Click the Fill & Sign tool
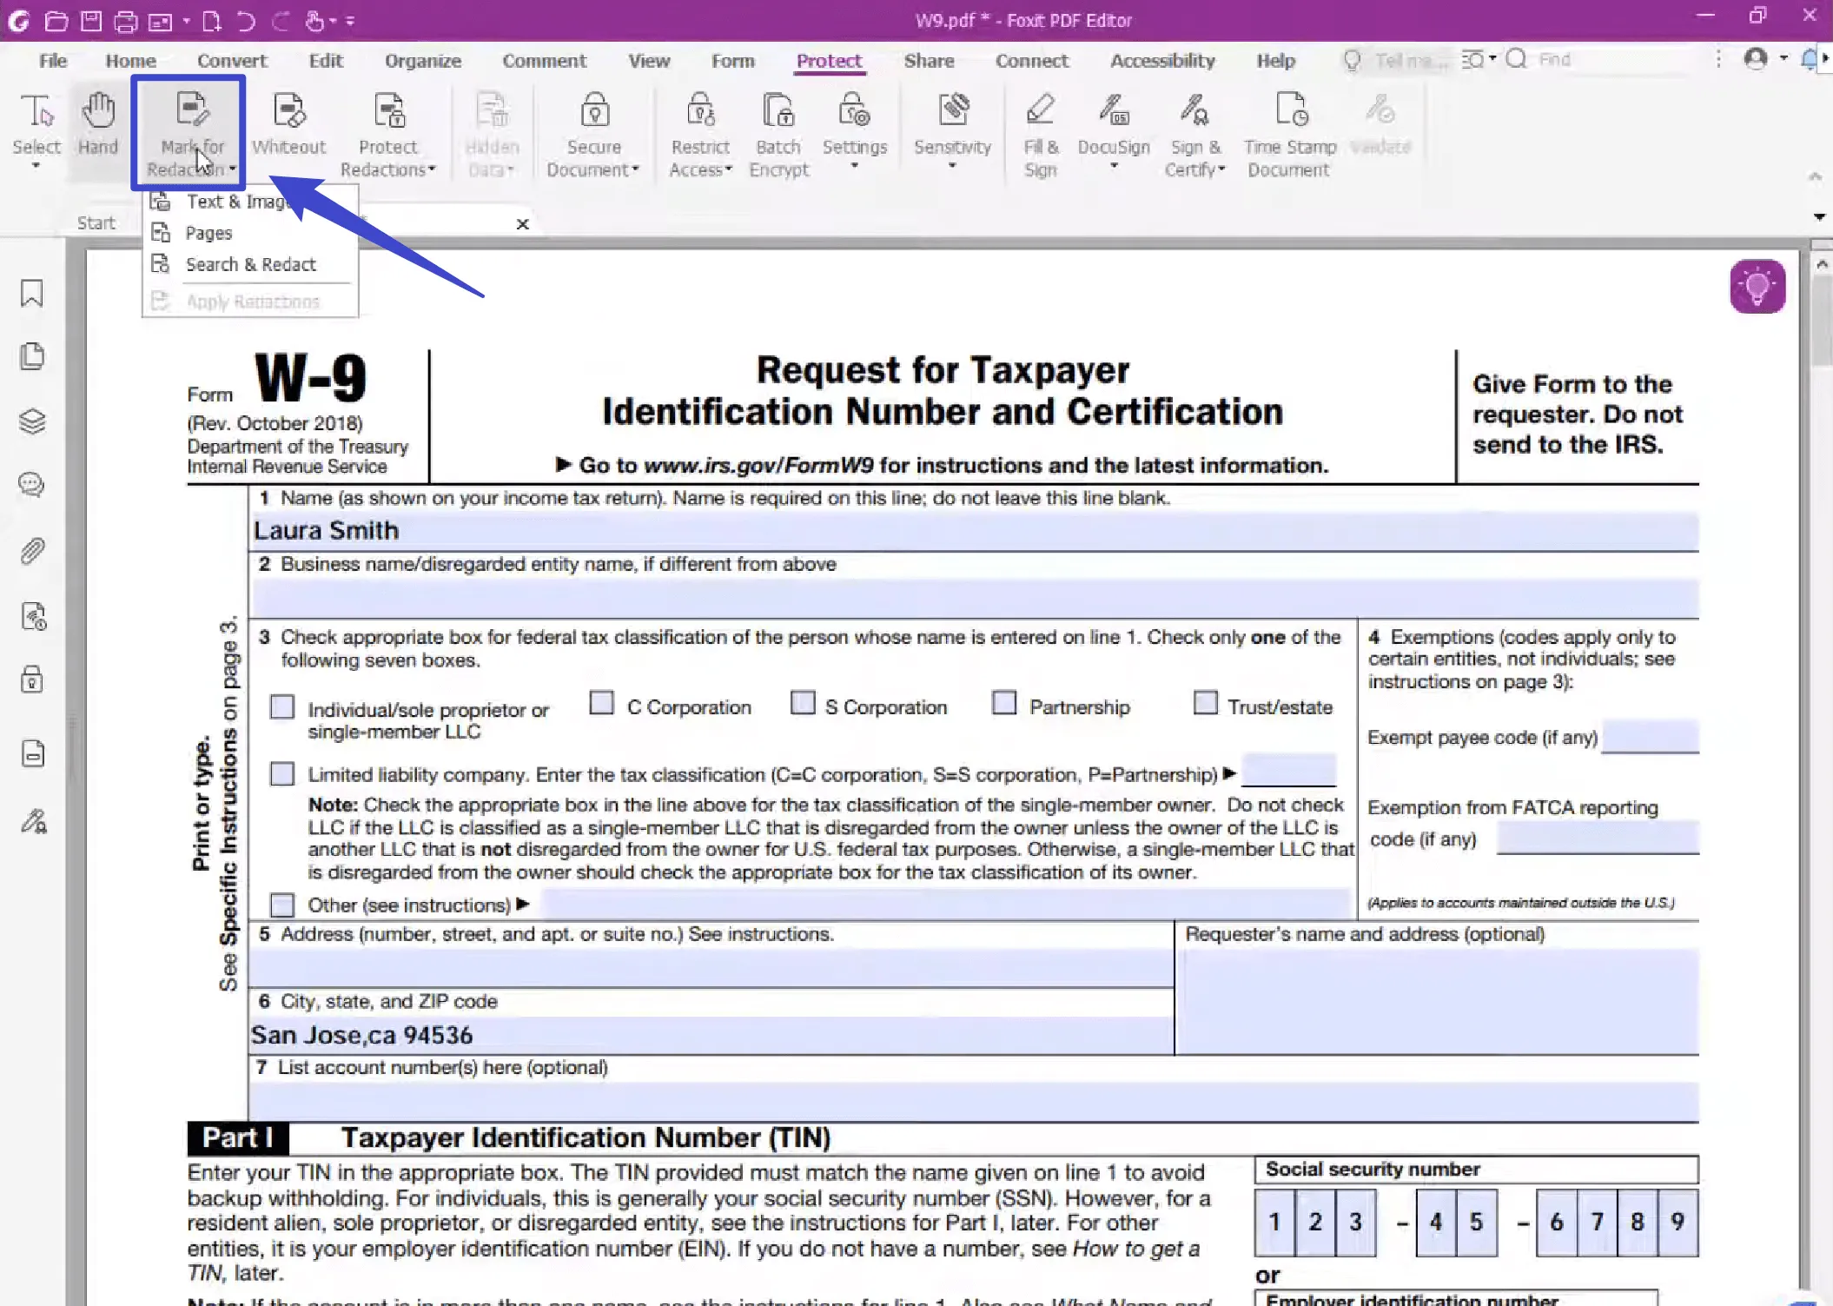 click(1039, 127)
